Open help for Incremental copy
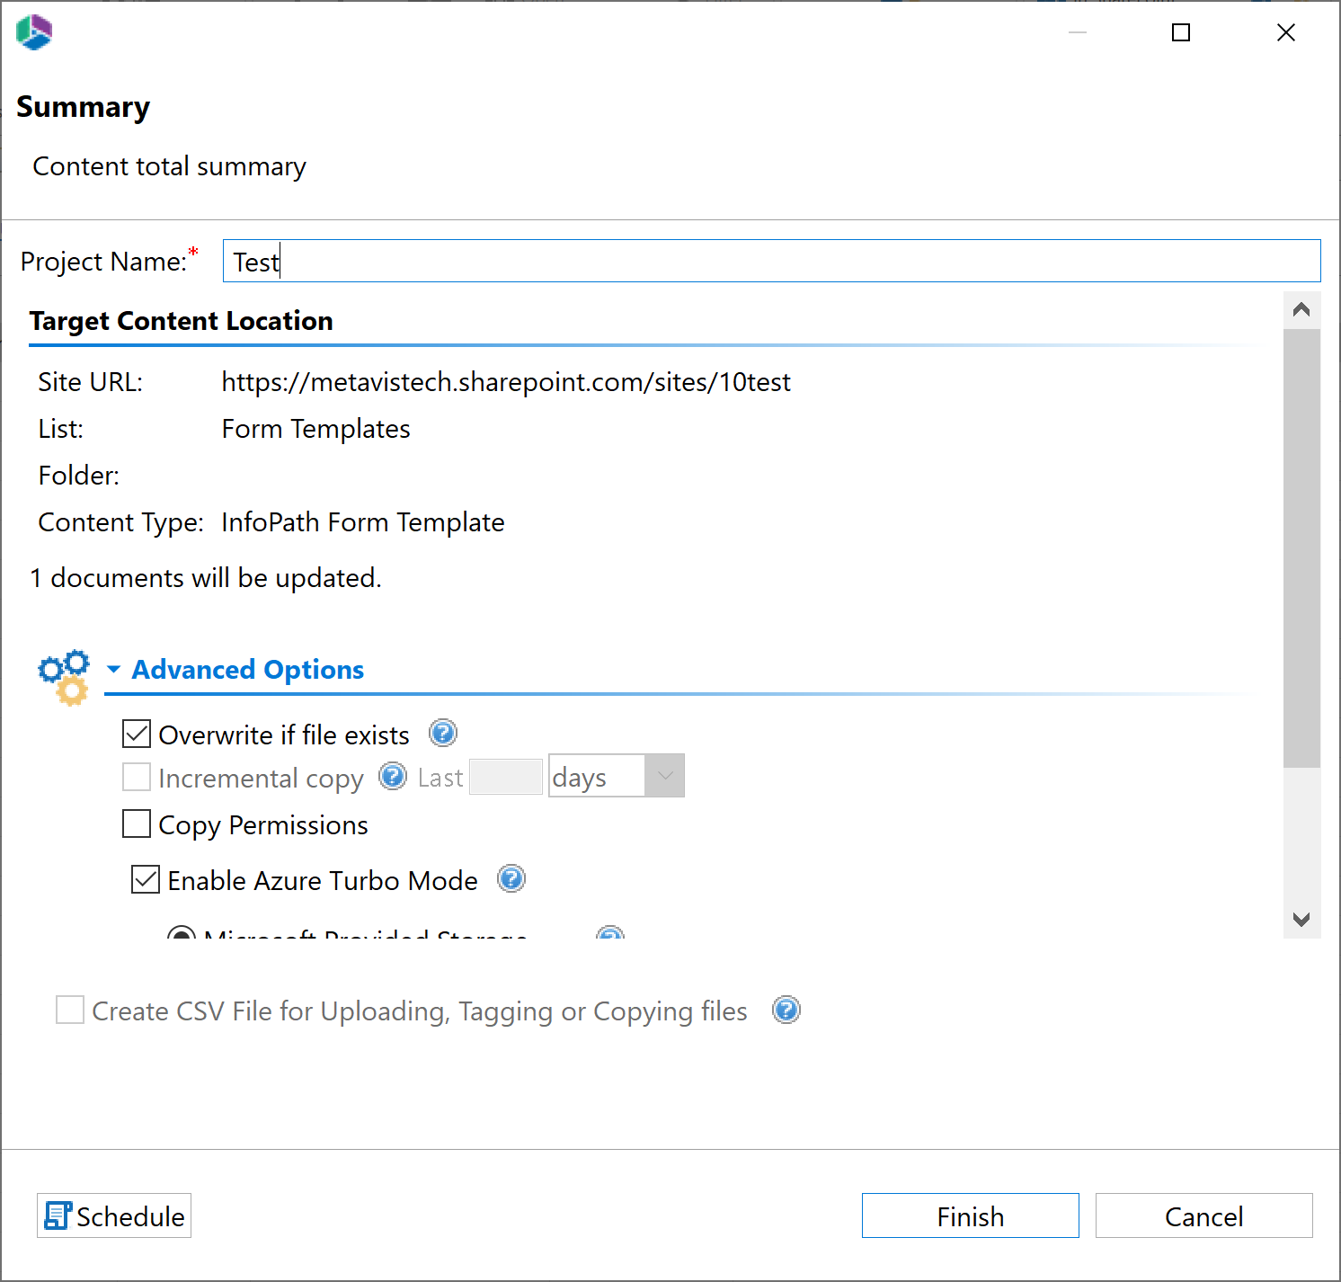This screenshot has height=1282, width=1341. (x=393, y=776)
